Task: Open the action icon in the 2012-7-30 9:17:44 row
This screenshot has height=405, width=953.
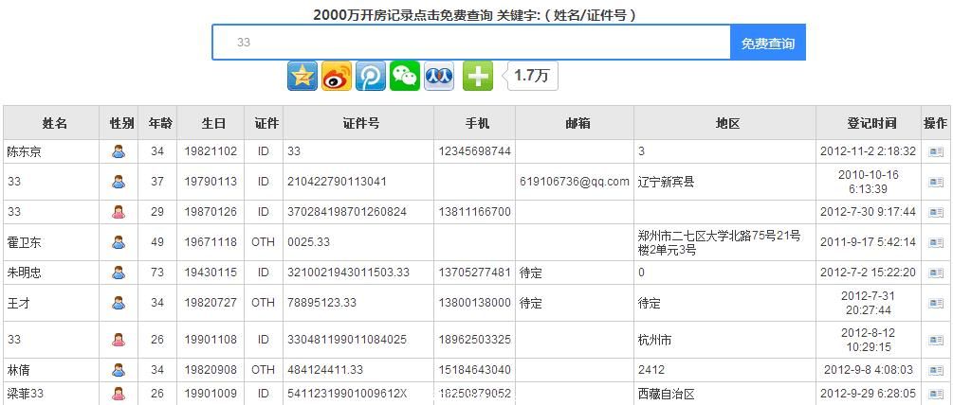Action: [935, 212]
